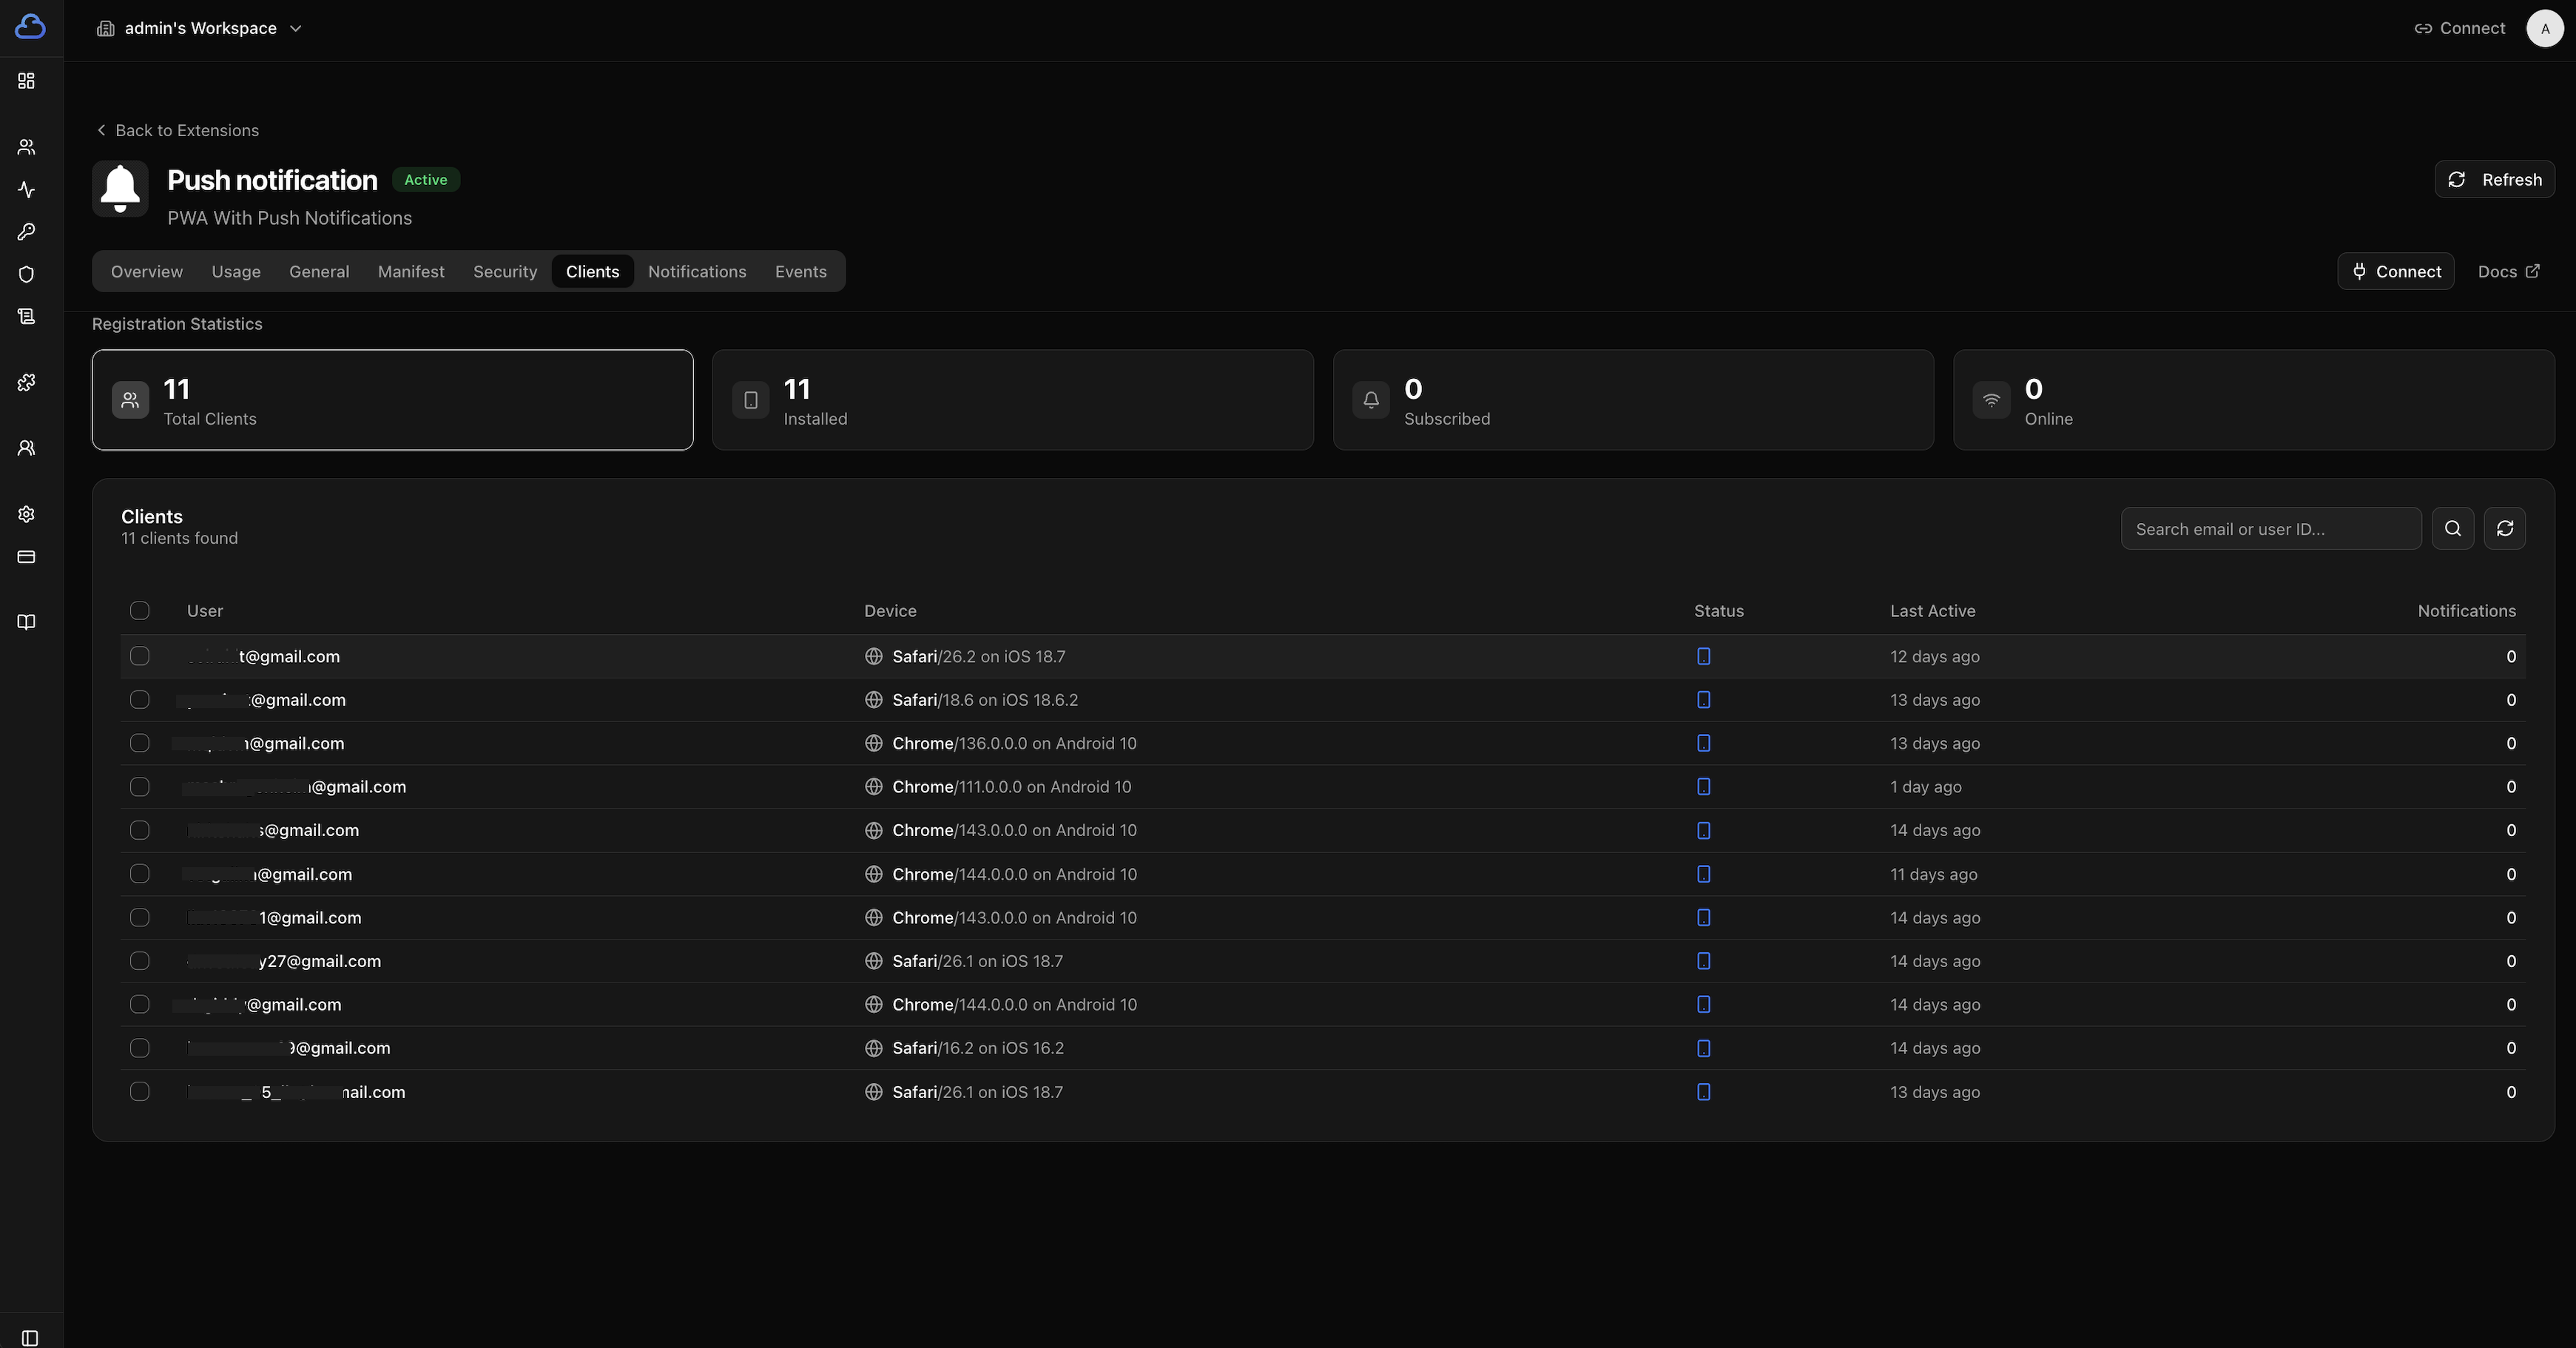
Task: Click the Refresh button top right
Action: pos(2494,180)
